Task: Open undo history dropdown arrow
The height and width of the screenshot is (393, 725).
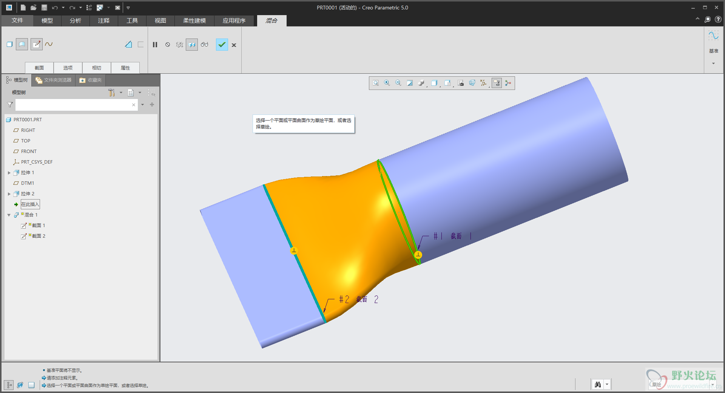Action: pyautogui.click(x=63, y=8)
